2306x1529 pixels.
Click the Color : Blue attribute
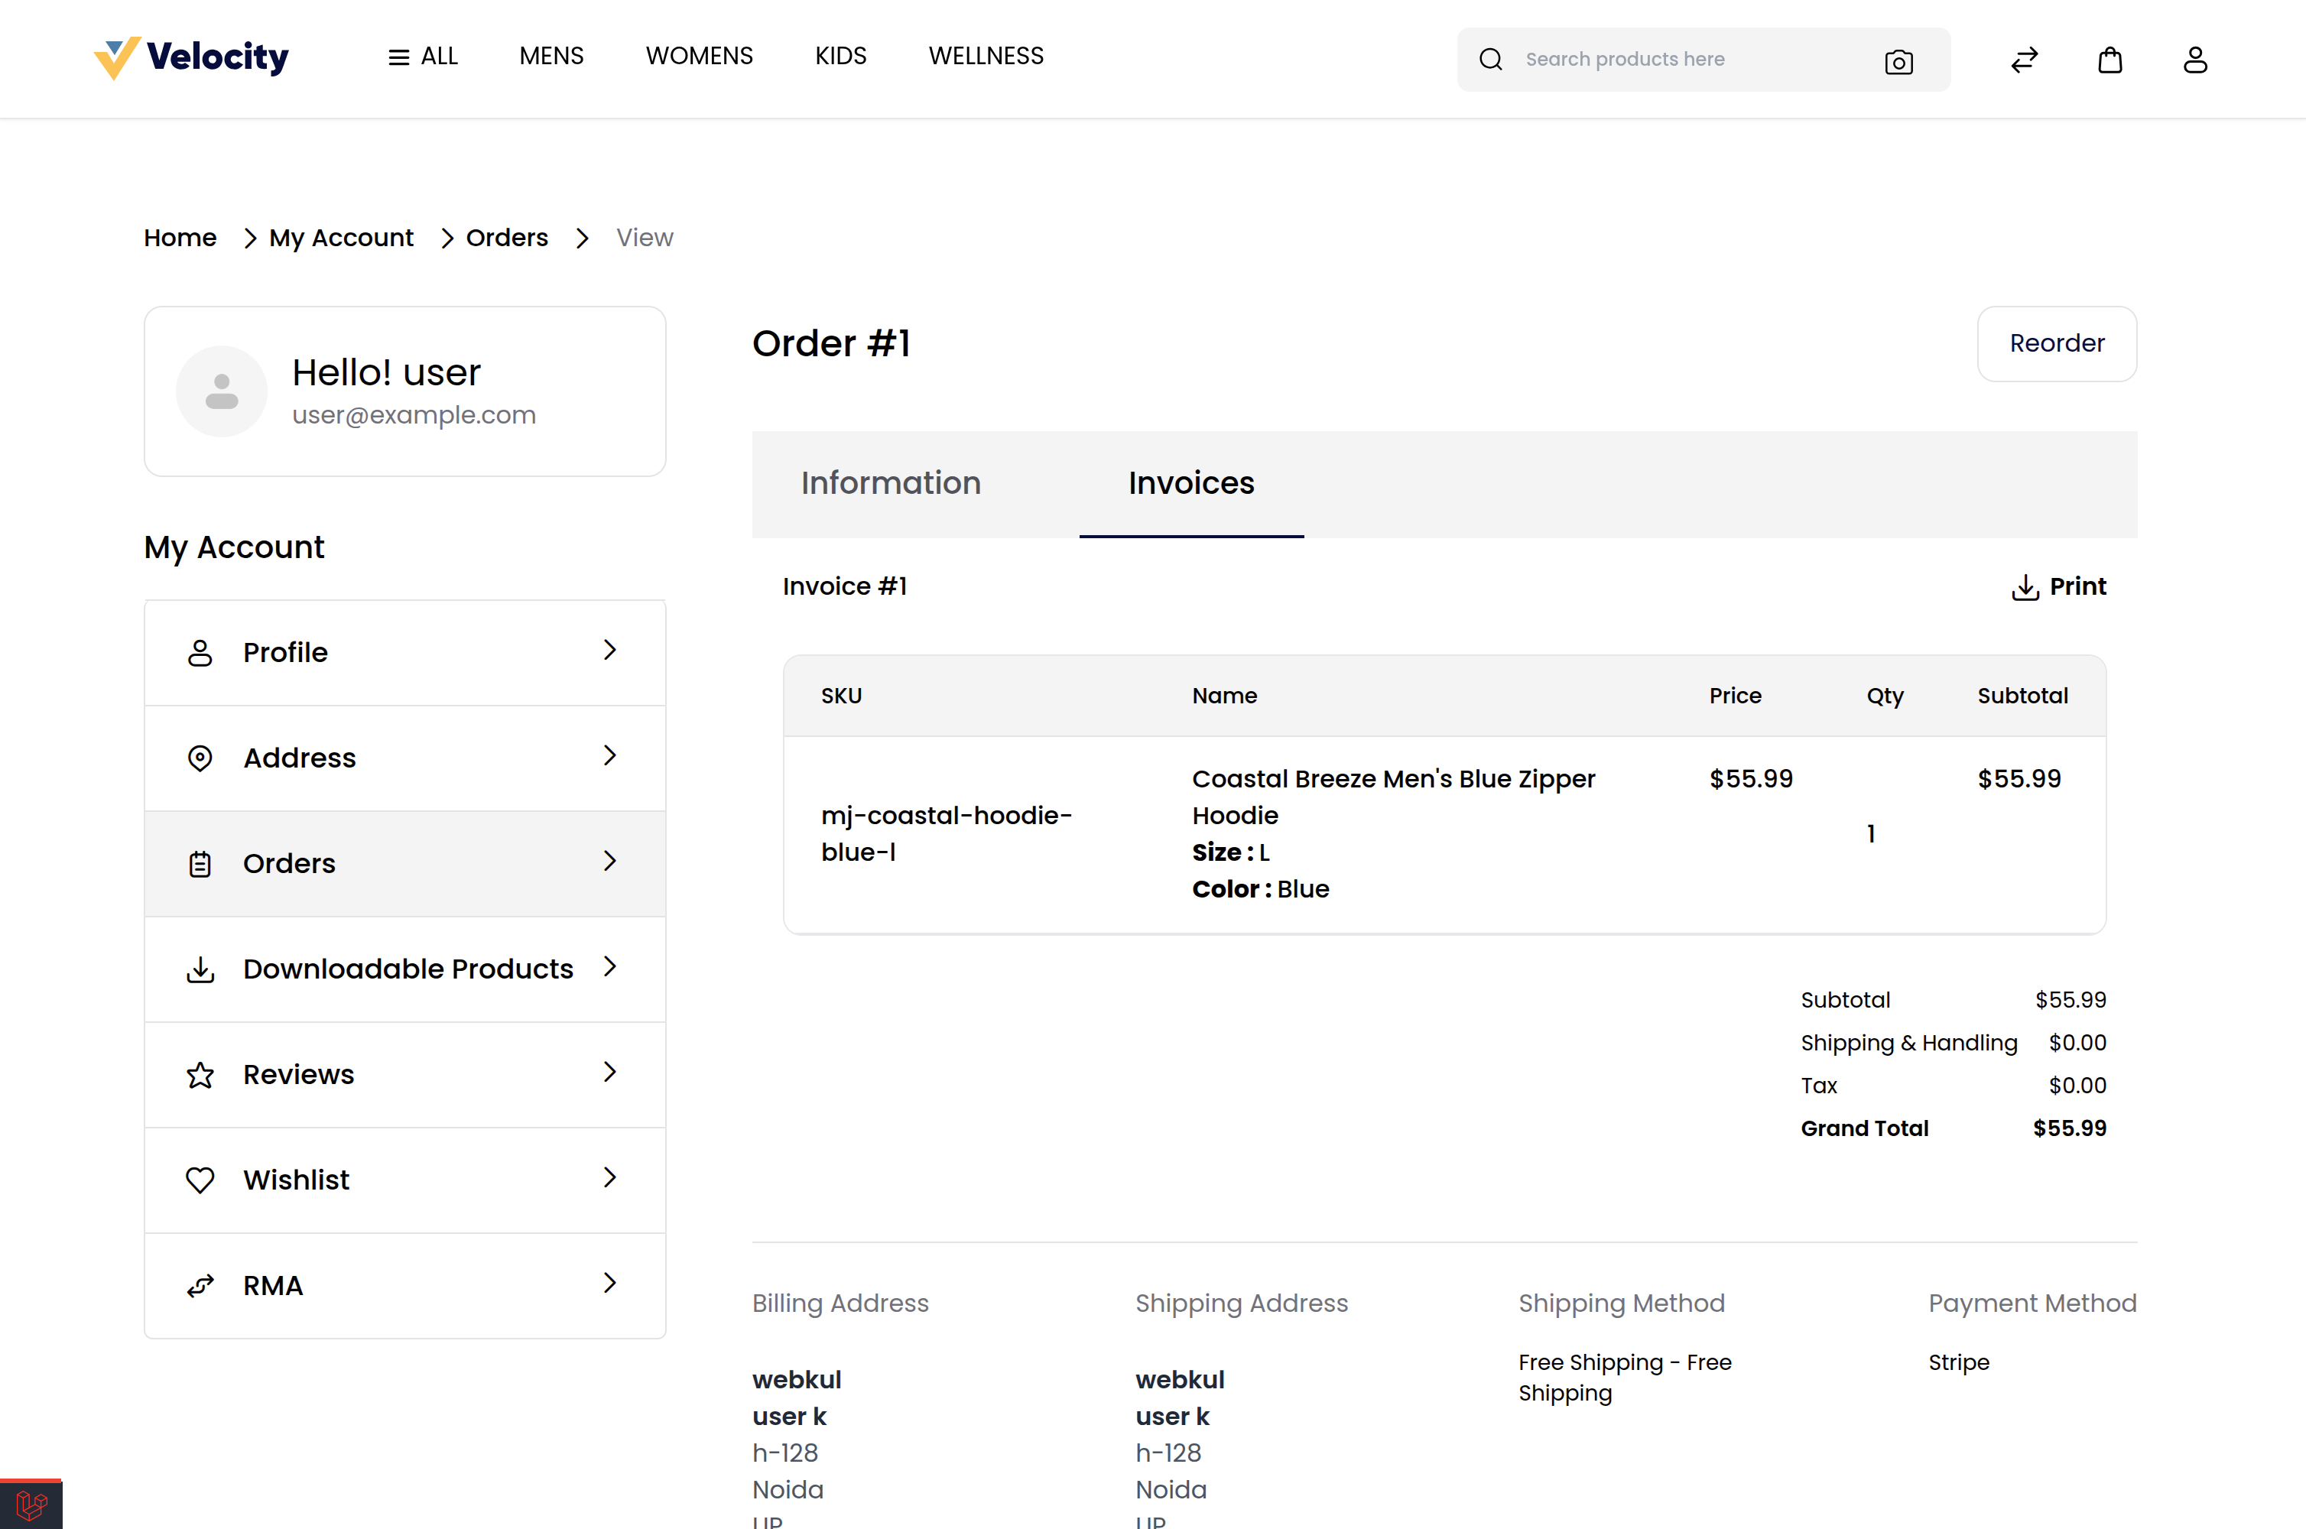1260,889
